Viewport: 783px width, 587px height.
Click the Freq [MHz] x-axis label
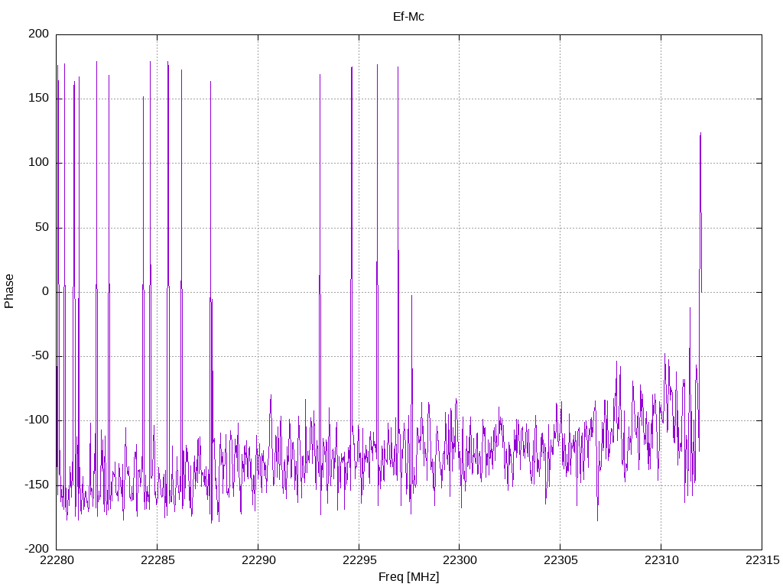pos(408,577)
